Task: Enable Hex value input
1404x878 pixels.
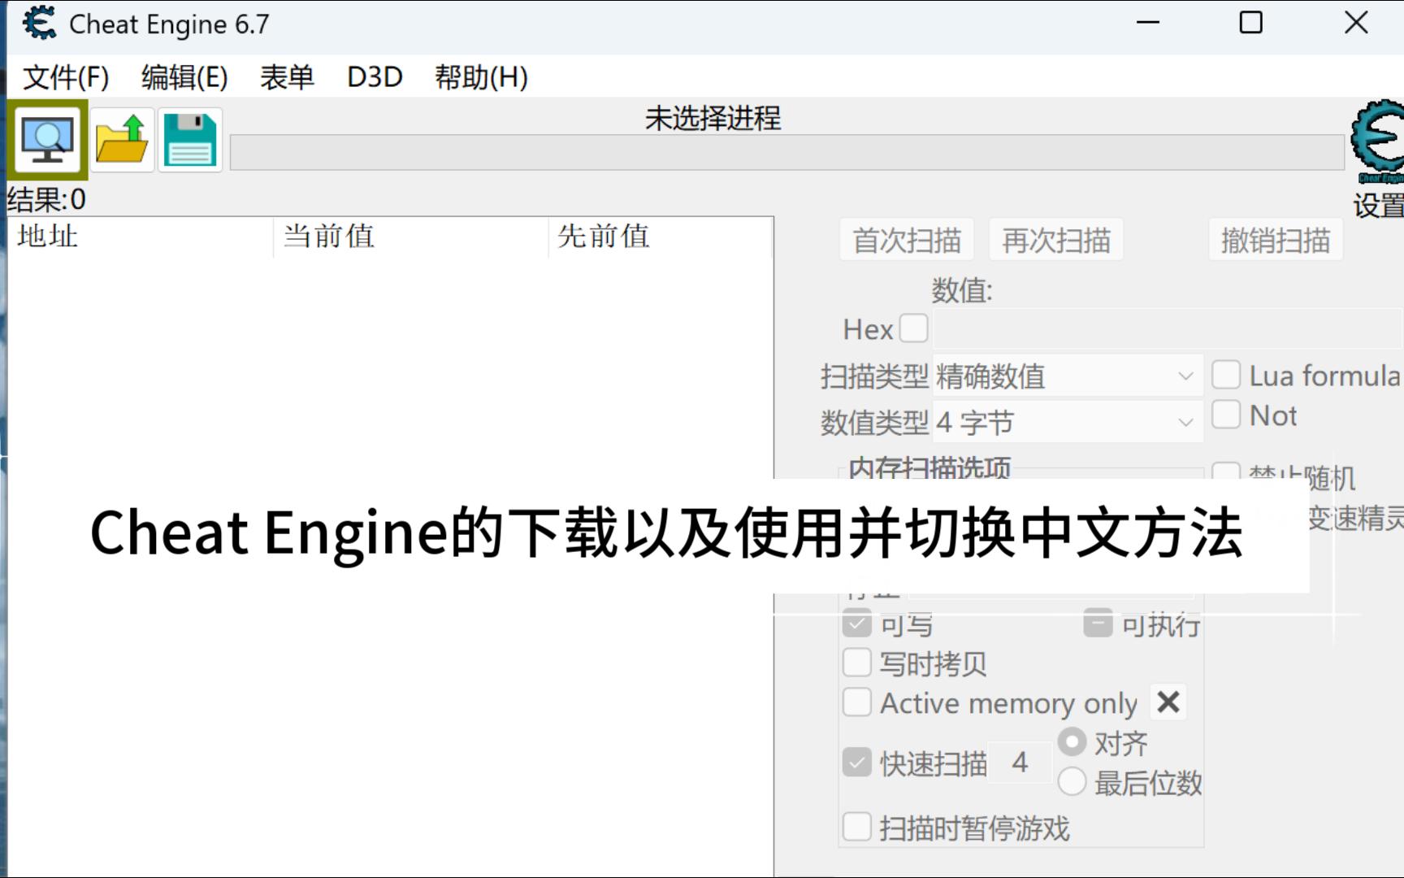Action: 914,328
